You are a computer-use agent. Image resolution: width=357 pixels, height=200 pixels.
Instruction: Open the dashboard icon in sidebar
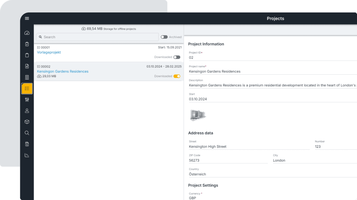click(x=27, y=33)
